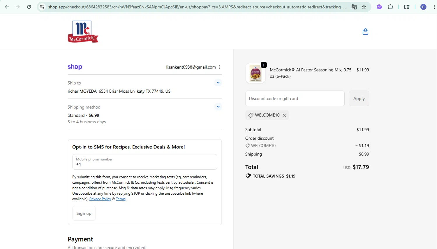Open the translate page icon
Viewport: 437px width, 249px height.
point(354,7)
